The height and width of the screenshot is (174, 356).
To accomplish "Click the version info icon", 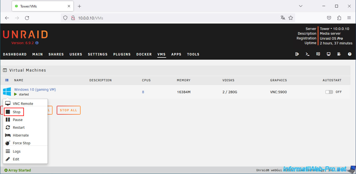I will tap(37, 43).
